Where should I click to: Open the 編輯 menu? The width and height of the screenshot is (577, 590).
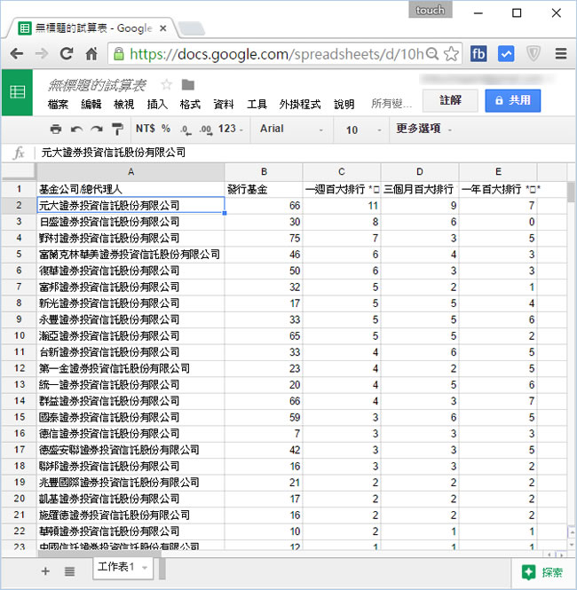(91, 104)
